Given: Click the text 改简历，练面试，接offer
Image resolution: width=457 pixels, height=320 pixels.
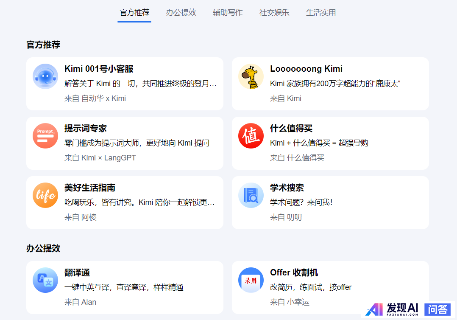Looking at the screenshot, I should point(311,287).
